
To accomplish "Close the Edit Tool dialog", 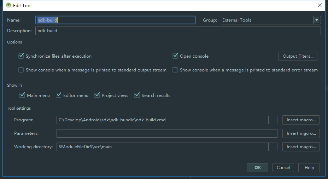I will coord(320,5).
